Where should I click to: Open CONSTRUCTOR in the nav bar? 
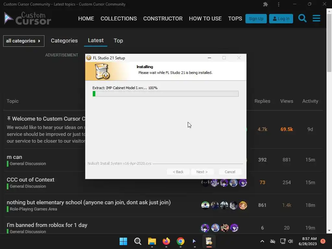(x=163, y=18)
